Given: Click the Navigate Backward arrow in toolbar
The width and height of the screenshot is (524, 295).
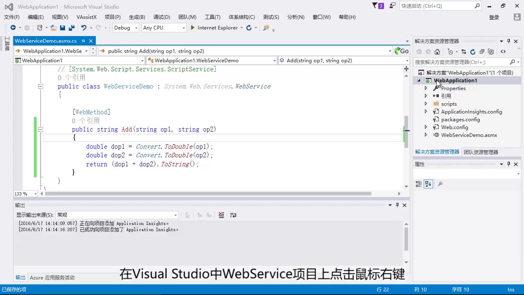Looking at the screenshot, I should (x=13, y=27).
